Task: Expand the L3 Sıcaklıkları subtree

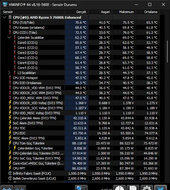Action: (9, 73)
